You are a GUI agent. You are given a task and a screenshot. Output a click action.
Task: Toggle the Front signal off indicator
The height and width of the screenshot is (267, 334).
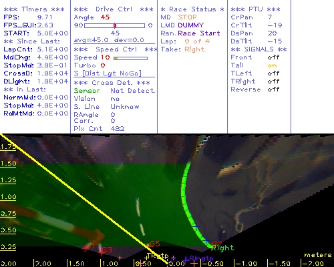click(x=273, y=57)
